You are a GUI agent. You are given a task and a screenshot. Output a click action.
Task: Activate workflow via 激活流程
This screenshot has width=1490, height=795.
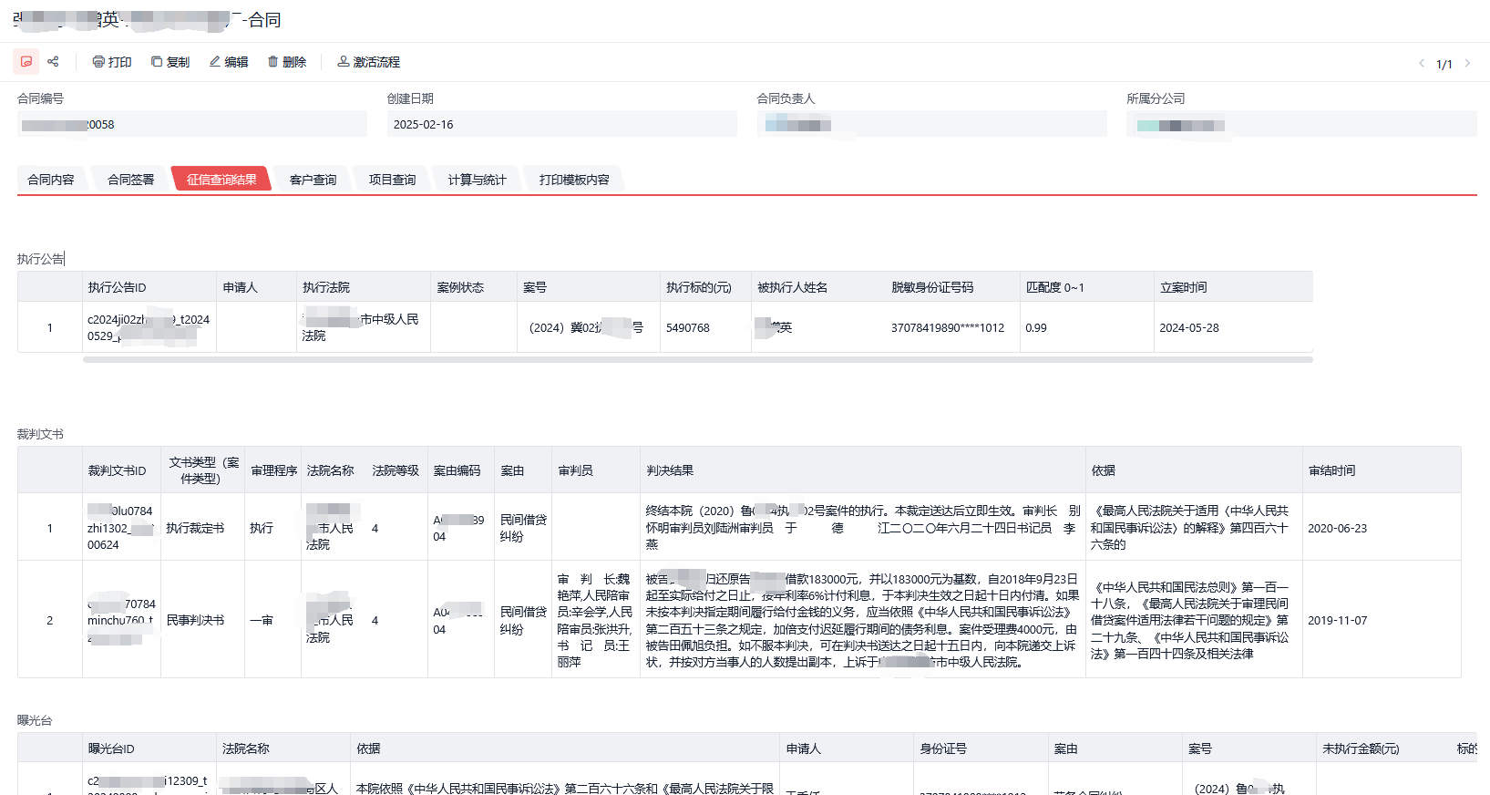(x=369, y=62)
